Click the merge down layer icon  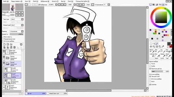click(8, 47)
